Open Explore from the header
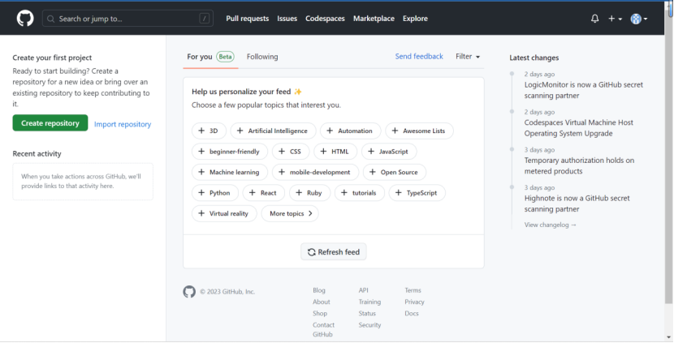This screenshot has width=674, height=343. pyautogui.click(x=415, y=19)
